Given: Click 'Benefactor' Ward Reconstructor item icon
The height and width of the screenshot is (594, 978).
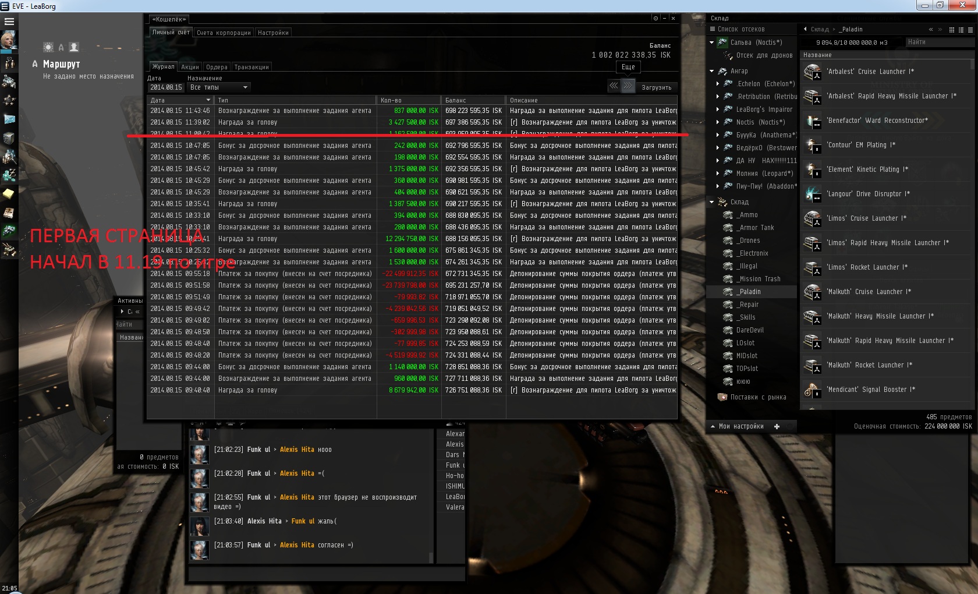Looking at the screenshot, I should [812, 121].
